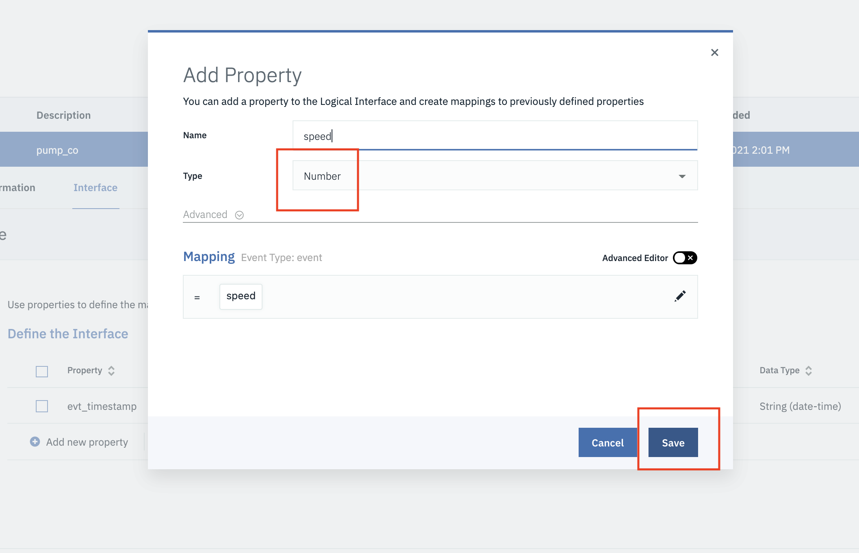Close the Add Property dialog with the X icon
Viewport: 859px width, 553px height.
click(x=715, y=52)
